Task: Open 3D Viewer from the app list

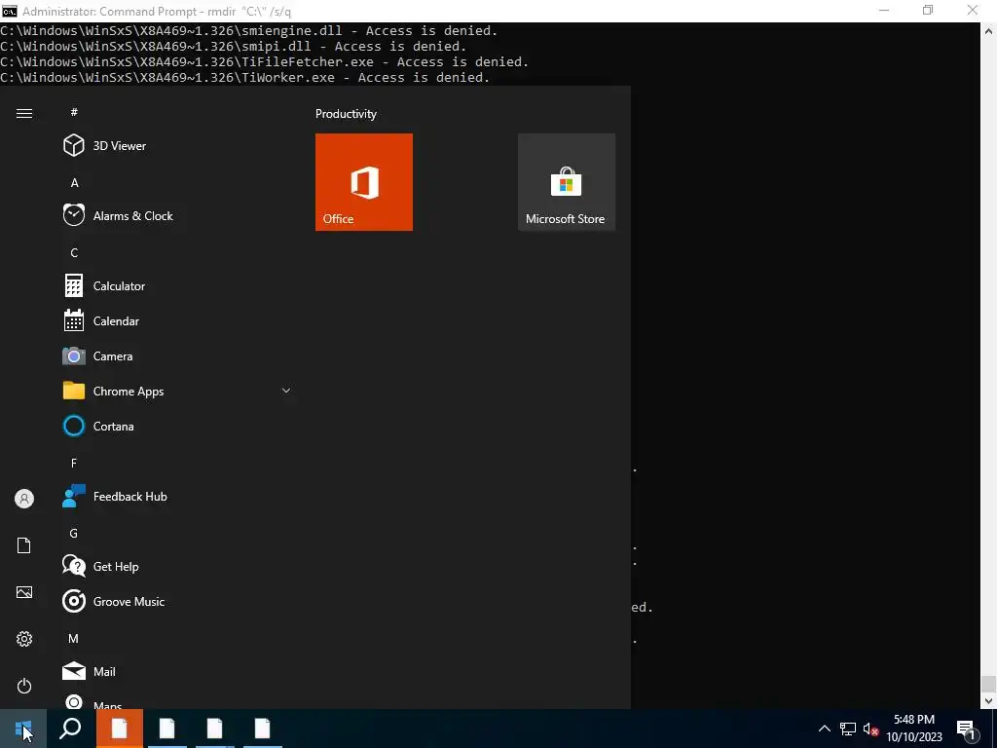Action: [x=177, y=146]
